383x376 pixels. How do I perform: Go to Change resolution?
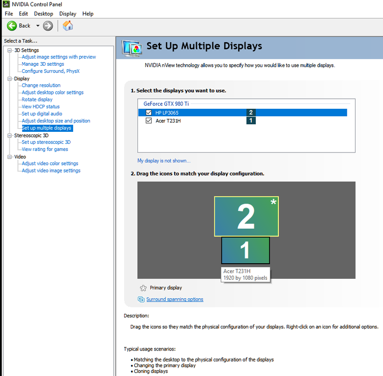point(41,85)
